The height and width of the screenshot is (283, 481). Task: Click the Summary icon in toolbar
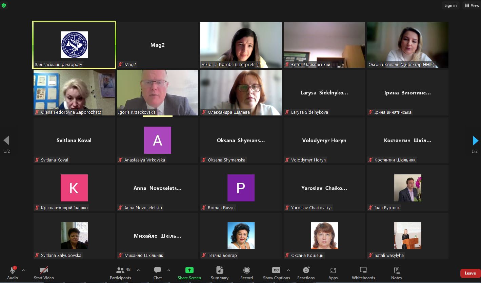220,273
